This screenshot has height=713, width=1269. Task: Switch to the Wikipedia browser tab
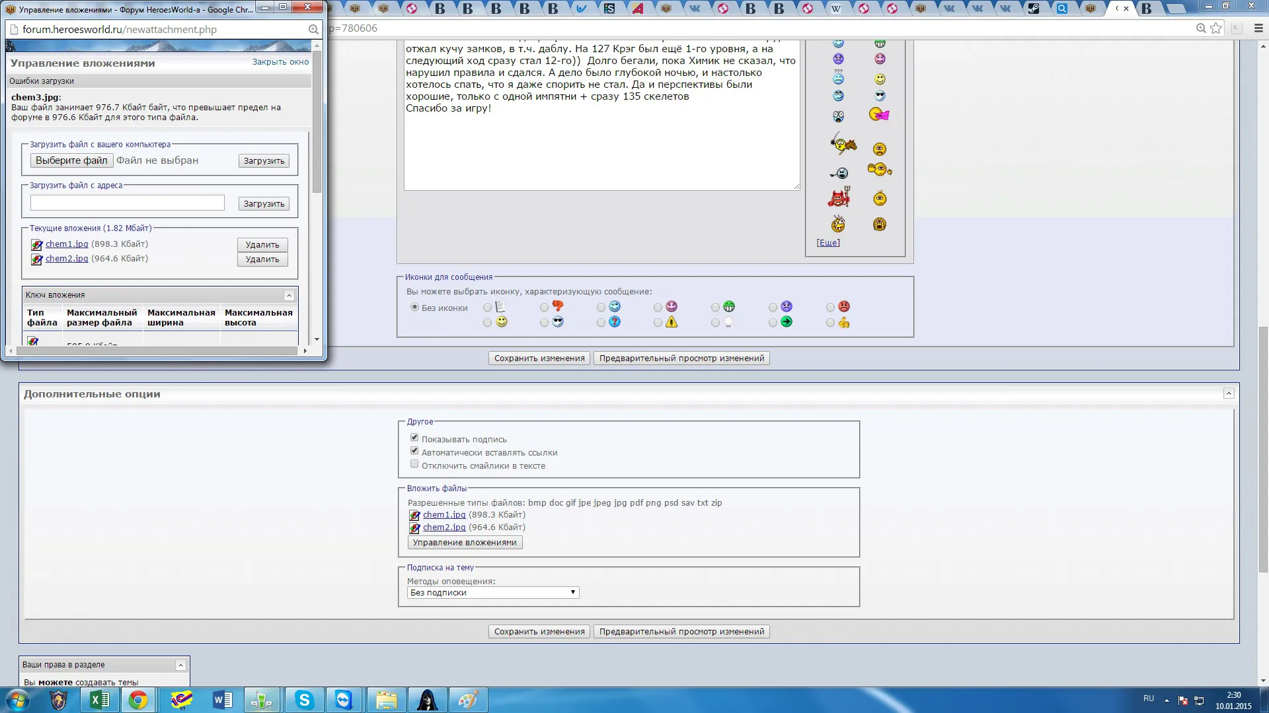(x=836, y=9)
